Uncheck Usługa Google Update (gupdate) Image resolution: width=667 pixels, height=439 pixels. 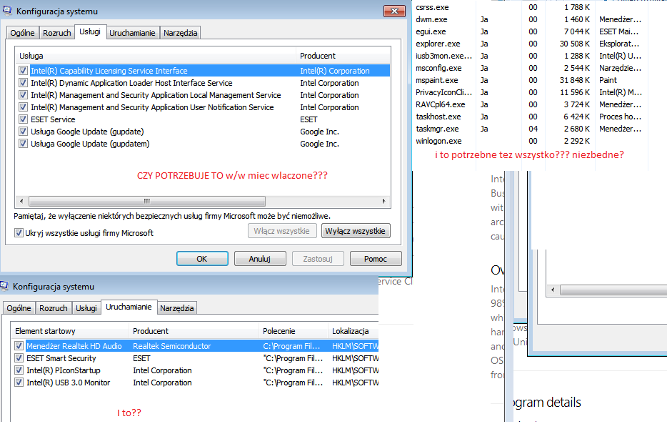(23, 132)
